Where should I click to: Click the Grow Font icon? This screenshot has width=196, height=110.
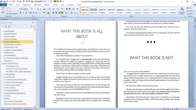38,9
